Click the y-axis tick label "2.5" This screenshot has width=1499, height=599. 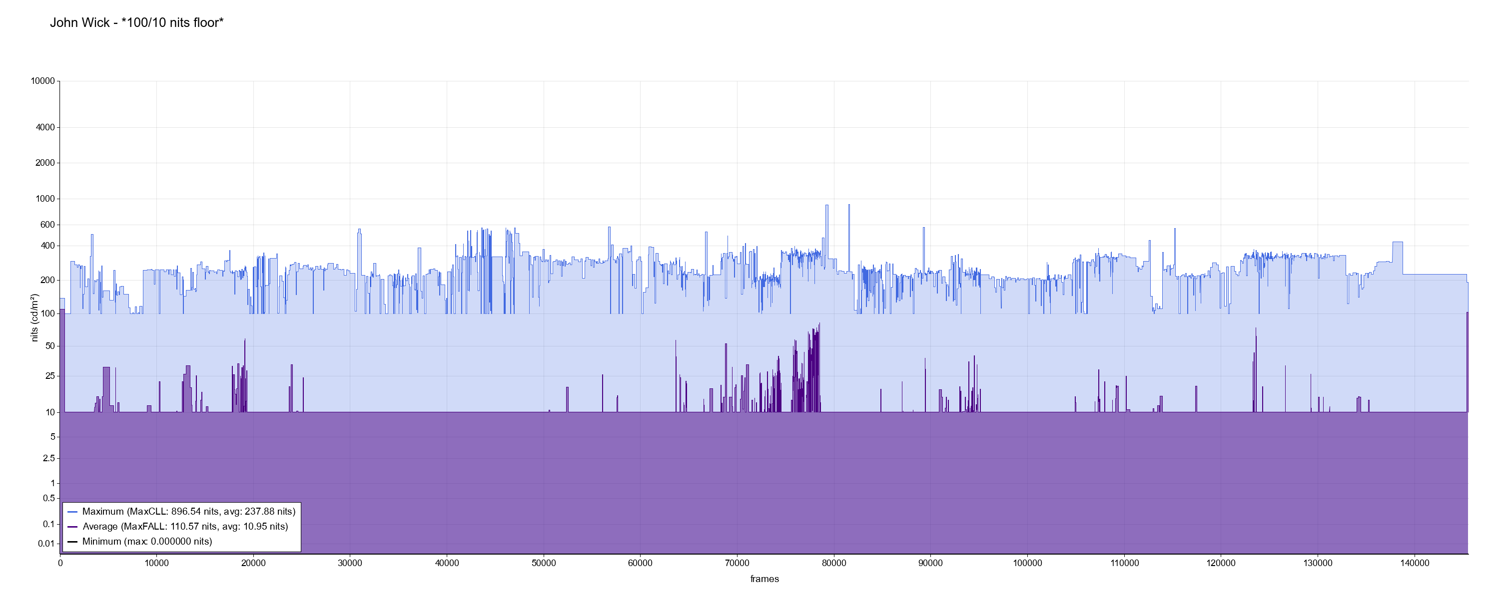coord(49,458)
